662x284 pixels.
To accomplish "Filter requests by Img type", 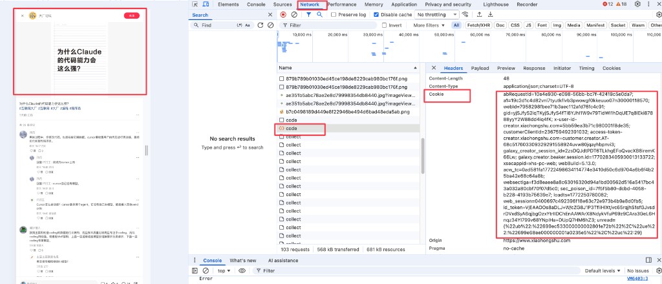I will coord(557,25).
